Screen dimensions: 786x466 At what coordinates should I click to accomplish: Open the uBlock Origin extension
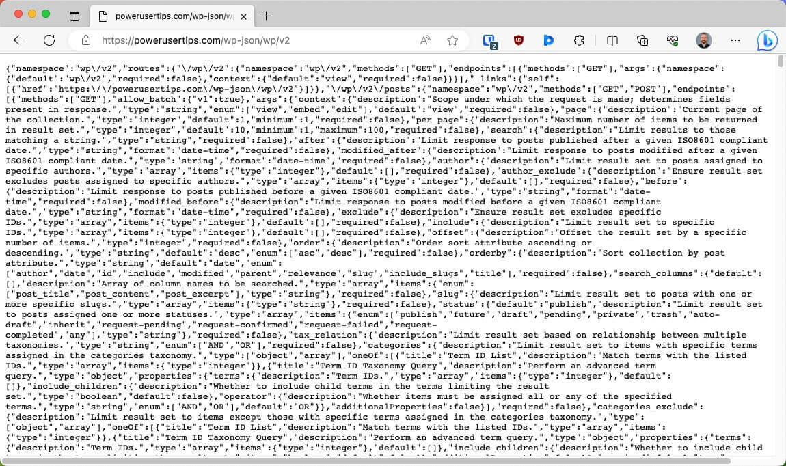pos(519,41)
